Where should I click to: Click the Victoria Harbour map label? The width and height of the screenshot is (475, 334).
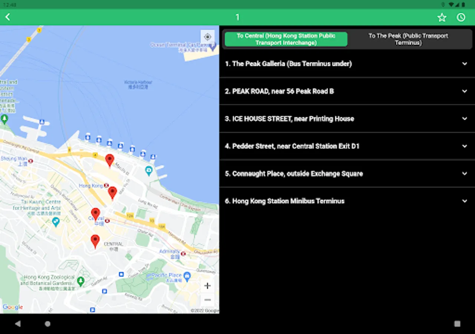pos(138,85)
